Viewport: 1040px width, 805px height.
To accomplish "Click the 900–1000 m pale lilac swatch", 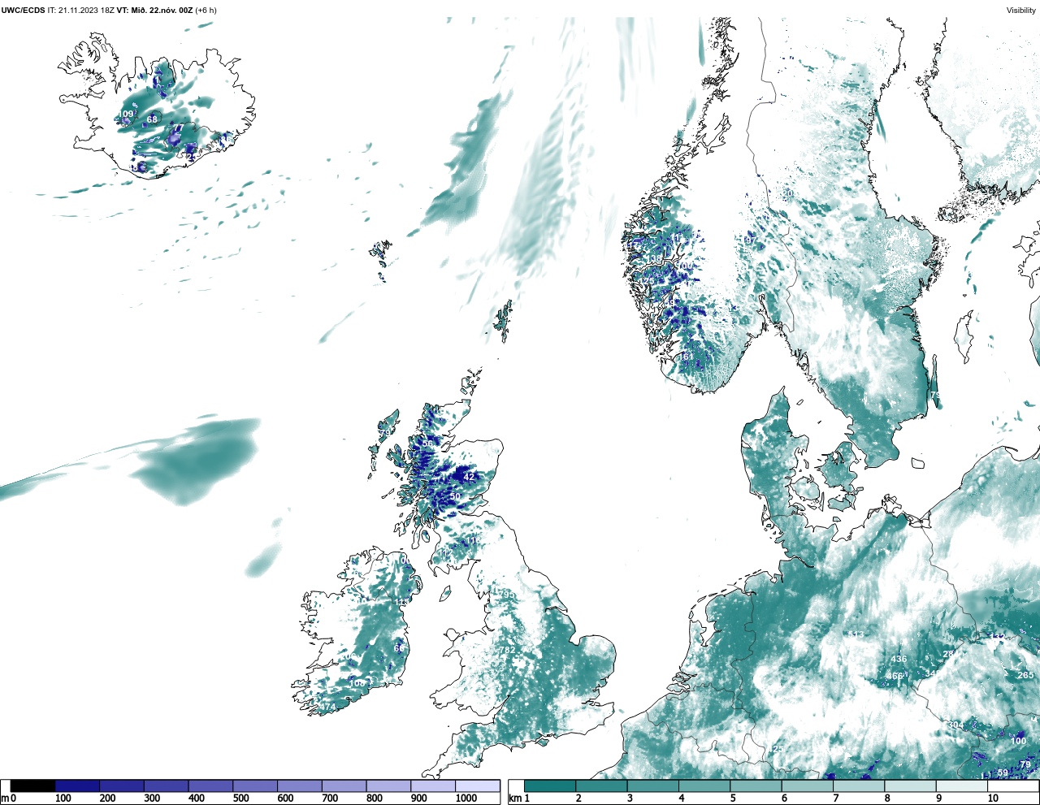I will 433,786.
